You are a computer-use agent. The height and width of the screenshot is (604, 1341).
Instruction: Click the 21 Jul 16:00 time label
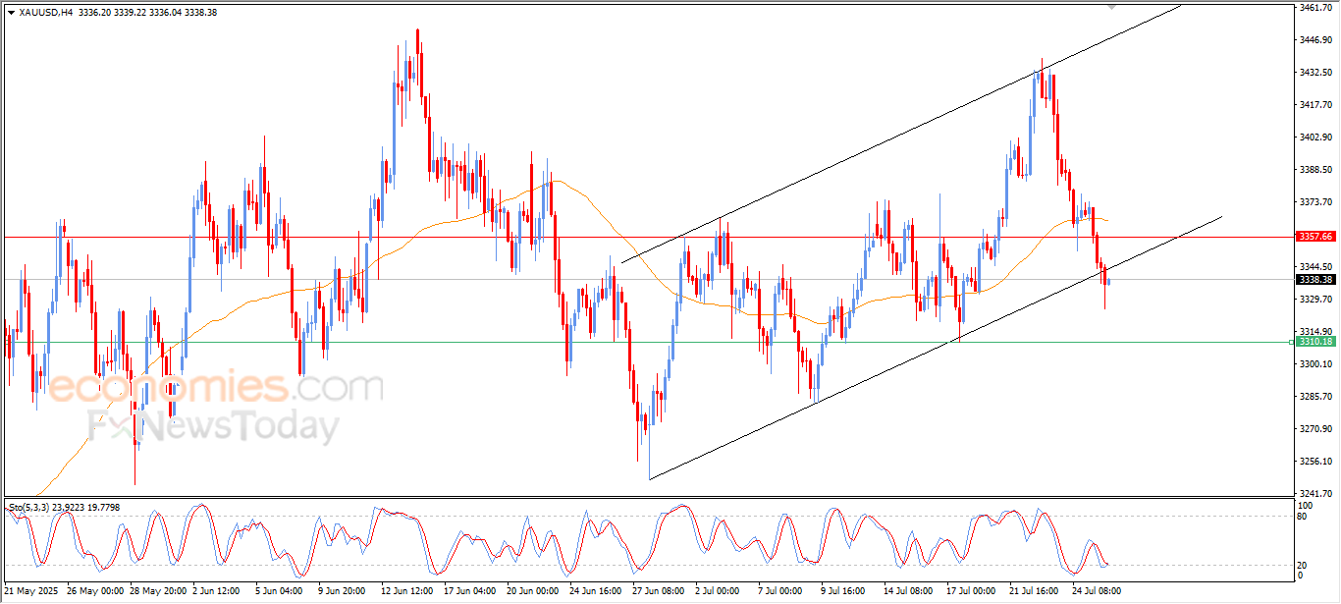click(x=1035, y=591)
